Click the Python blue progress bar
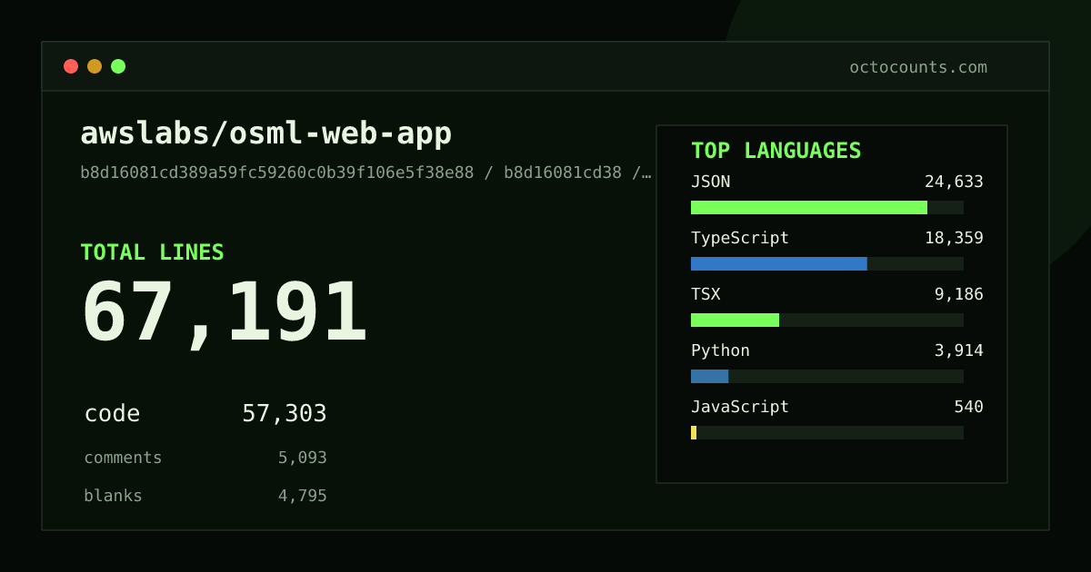This screenshot has height=572, width=1091. [x=709, y=377]
